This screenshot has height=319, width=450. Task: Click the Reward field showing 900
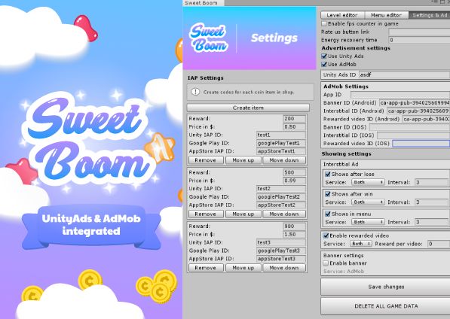click(x=295, y=226)
